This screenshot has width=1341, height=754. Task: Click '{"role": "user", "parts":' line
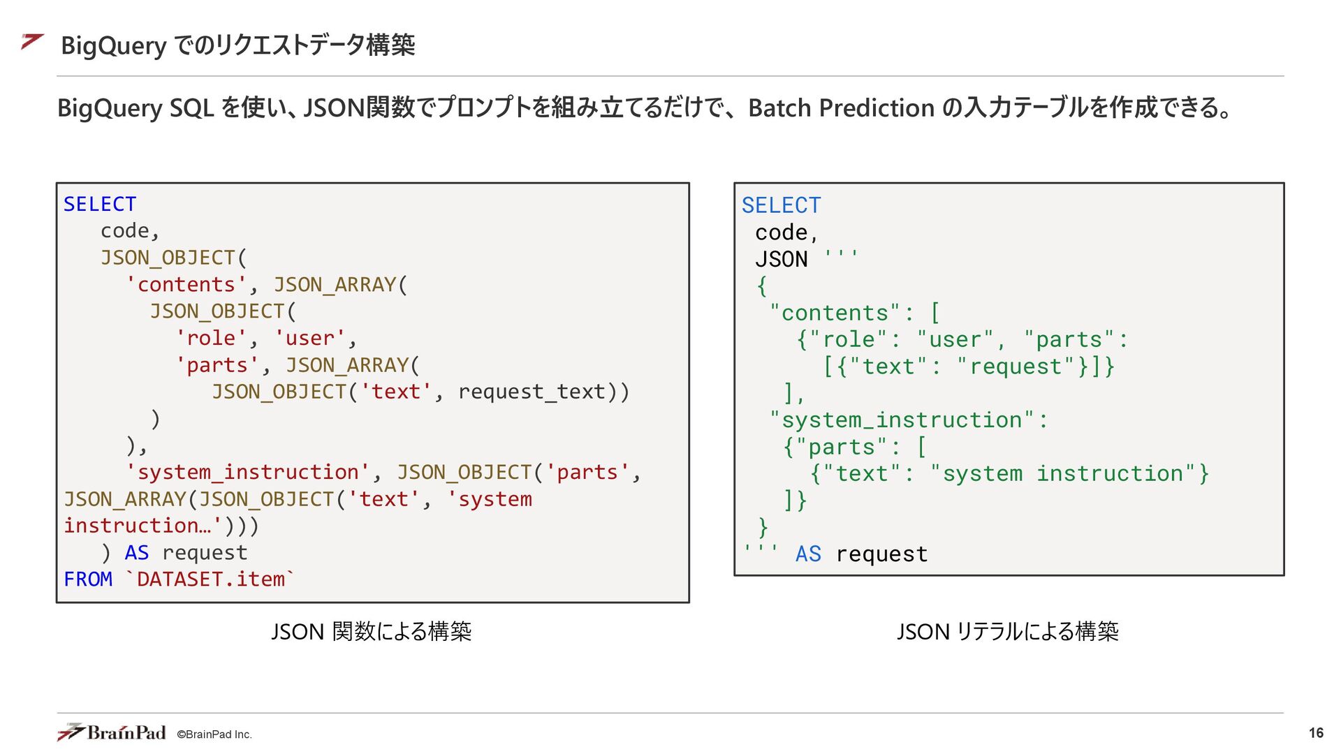coord(962,340)
